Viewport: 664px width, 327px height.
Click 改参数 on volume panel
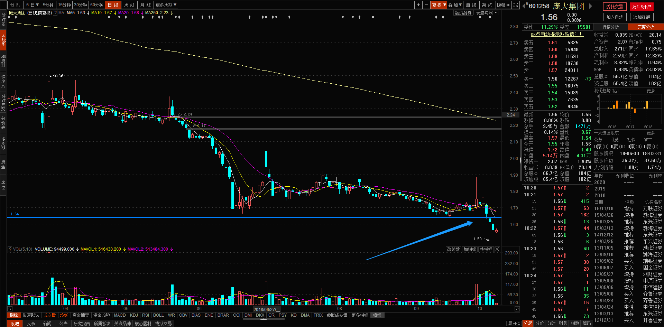(453, 249)
